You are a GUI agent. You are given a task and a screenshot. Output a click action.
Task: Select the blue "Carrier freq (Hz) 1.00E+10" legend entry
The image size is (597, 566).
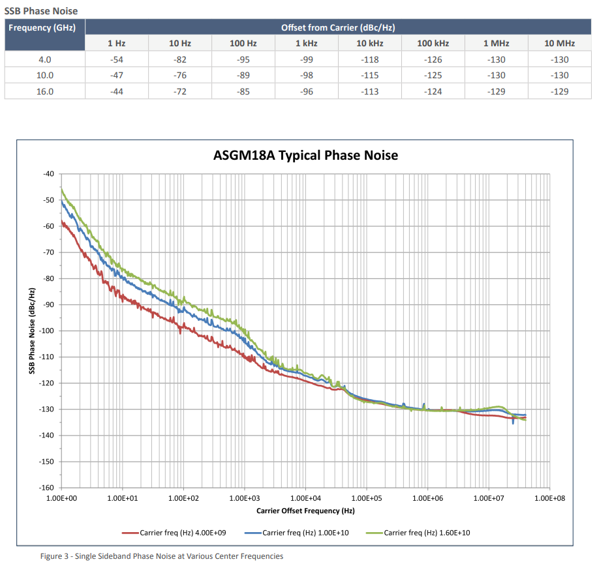(x=297, y=533)
